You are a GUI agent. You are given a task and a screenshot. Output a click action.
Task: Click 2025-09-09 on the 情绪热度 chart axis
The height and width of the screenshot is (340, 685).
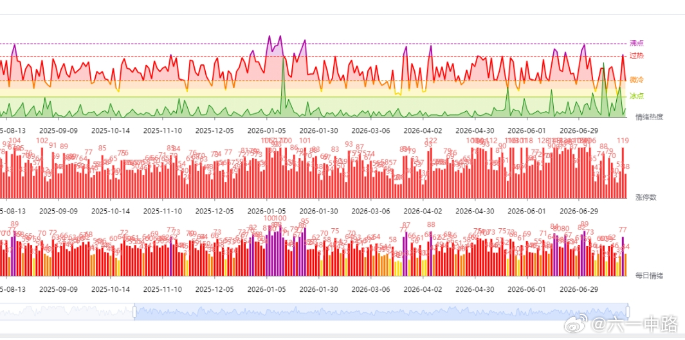[x=59, y=130]
